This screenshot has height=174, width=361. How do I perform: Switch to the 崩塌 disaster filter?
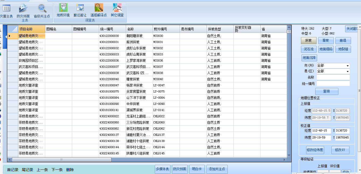click(x=343, y=40)
